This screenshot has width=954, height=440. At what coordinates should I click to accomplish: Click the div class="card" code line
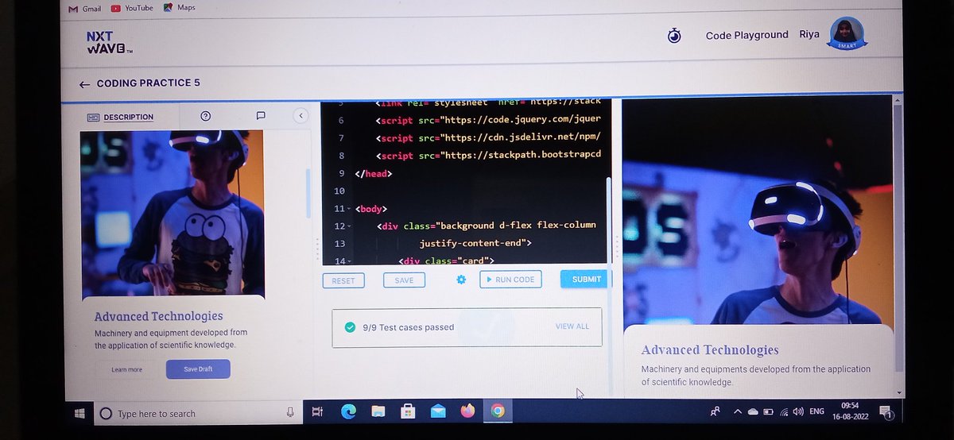tap(445, 261)
